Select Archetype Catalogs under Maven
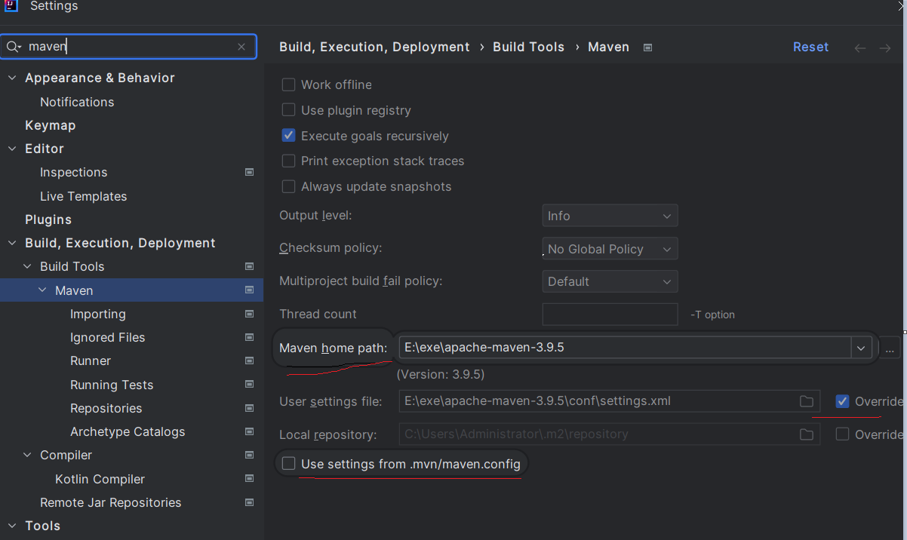 click(x=128, y=431)
